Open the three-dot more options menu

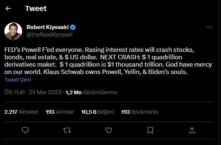209,27
